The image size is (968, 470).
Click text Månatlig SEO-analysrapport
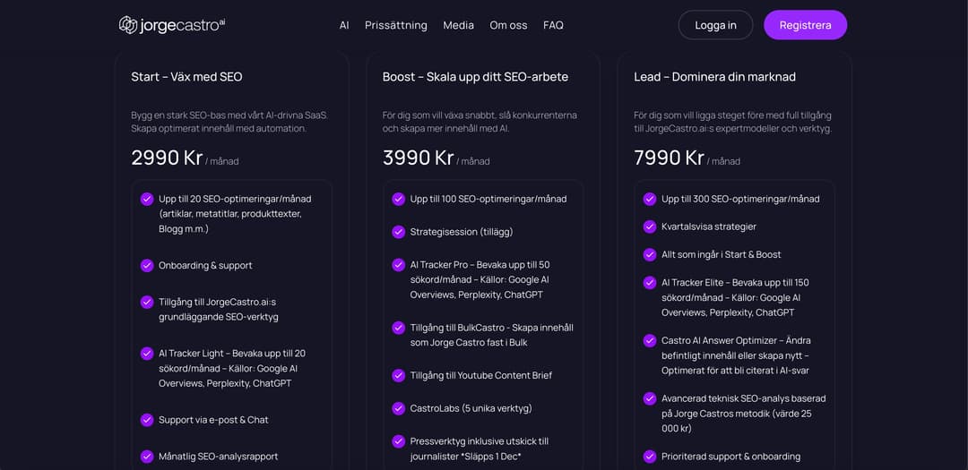219,457
